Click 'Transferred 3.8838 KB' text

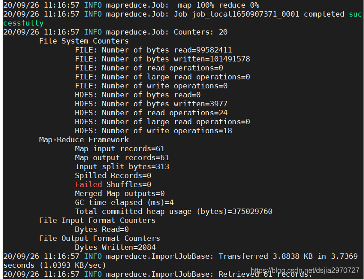[x=266, y=256]
